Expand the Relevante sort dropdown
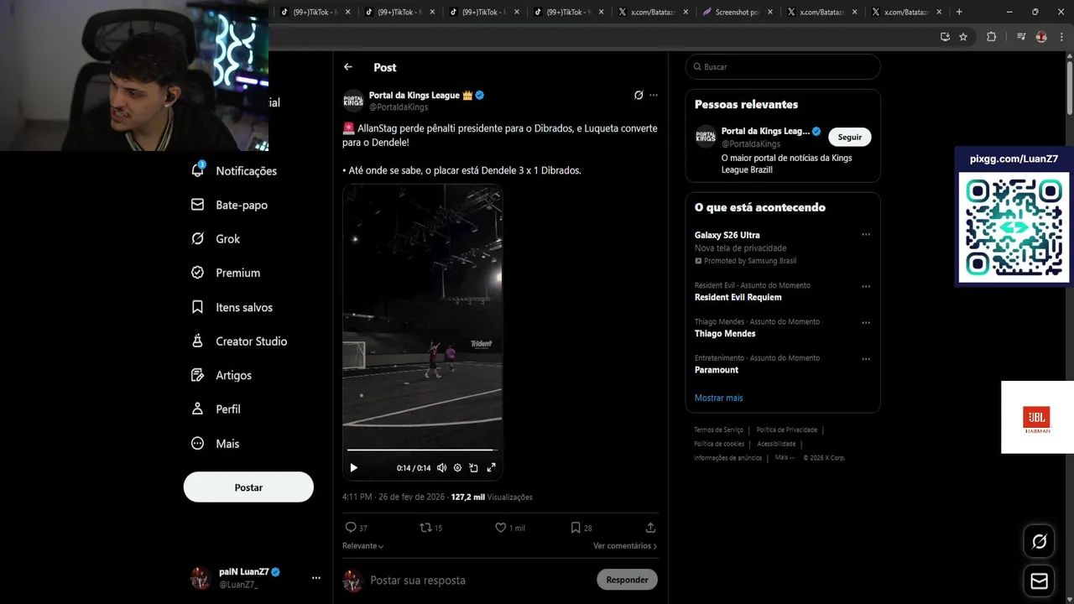Viewport: 1074px width, 604px height. (363, 546)
